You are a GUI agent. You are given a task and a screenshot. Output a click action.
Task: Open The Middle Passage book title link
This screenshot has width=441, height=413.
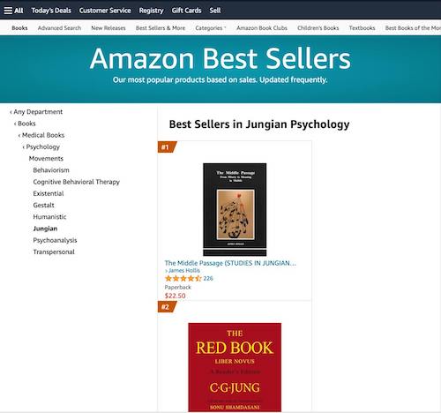tap(230, 263)
